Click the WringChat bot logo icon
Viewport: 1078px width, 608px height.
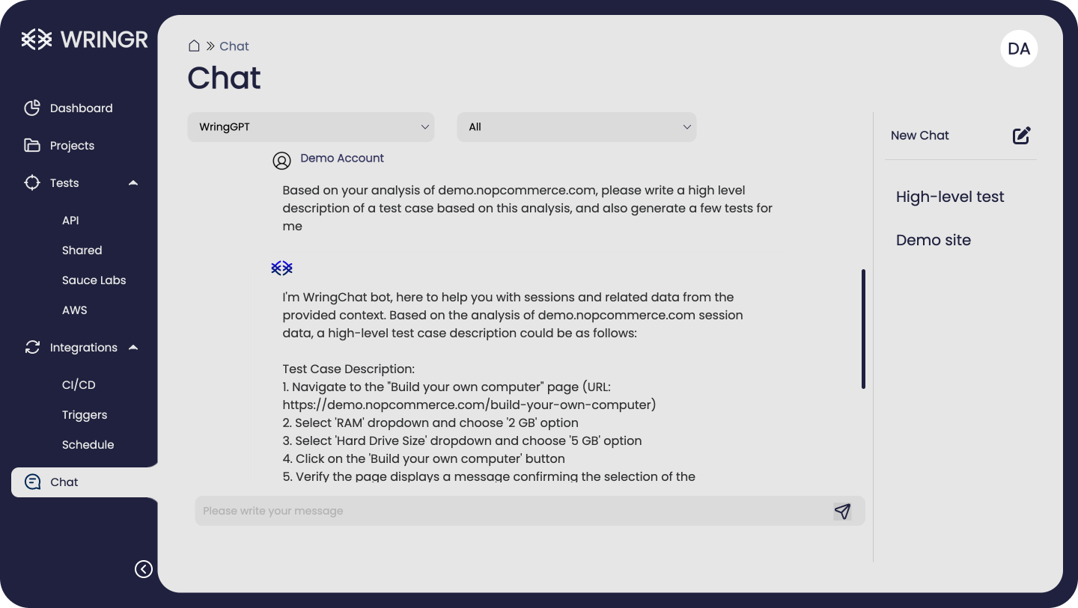point(281,268)
